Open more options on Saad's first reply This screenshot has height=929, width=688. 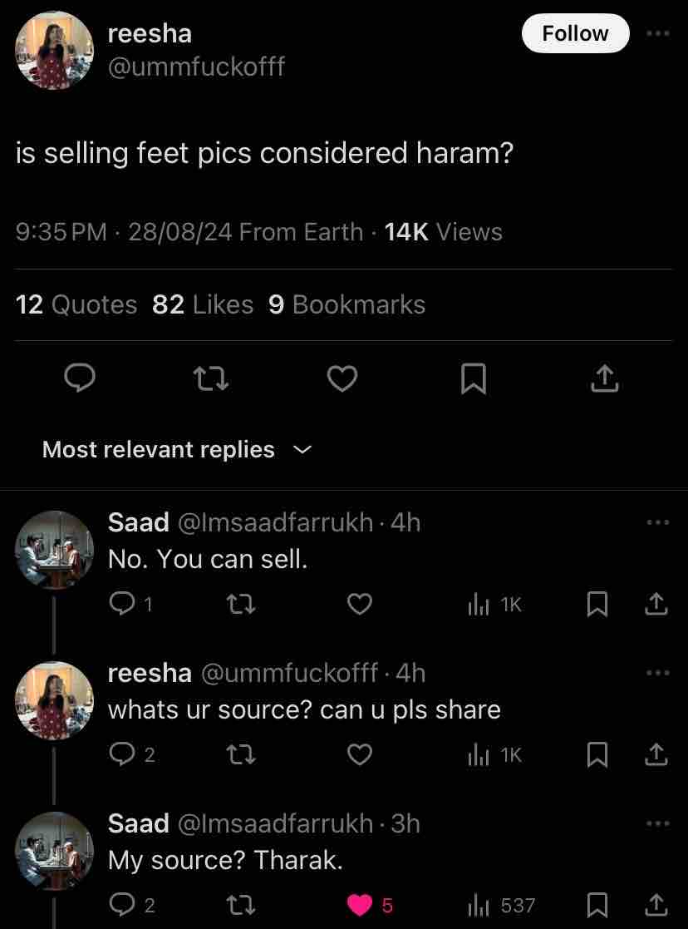point(657,522)
